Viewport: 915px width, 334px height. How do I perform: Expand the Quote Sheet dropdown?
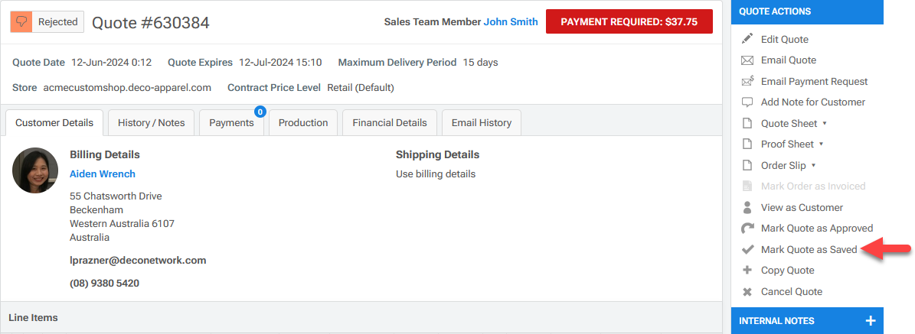pos(824,123)
